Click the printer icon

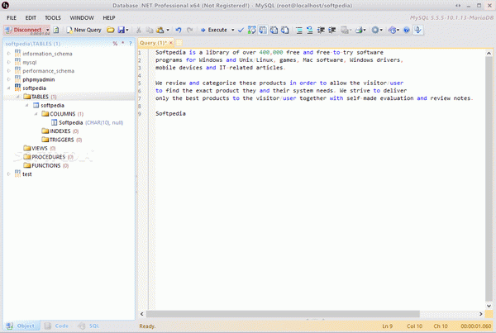(x=359, y=30)
